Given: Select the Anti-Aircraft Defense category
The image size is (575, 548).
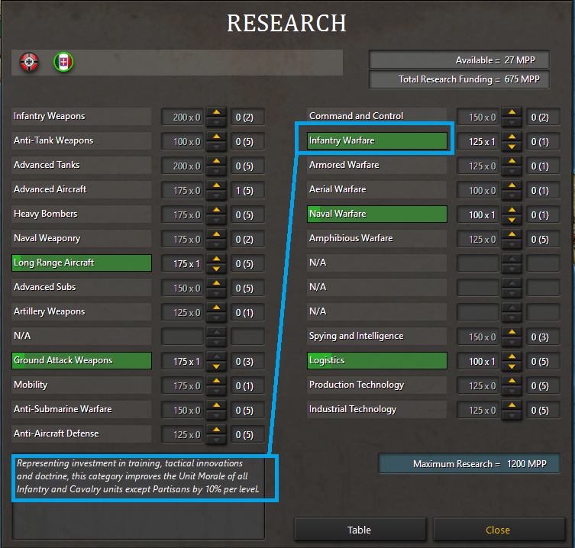Looking at the screenshot, I should tap(82, 434).
